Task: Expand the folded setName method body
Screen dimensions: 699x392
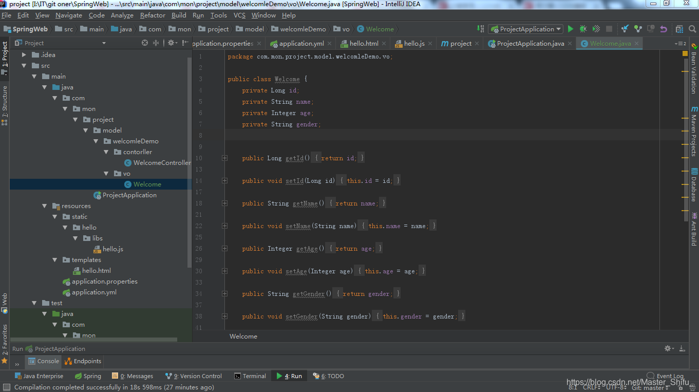Action: 224,226
